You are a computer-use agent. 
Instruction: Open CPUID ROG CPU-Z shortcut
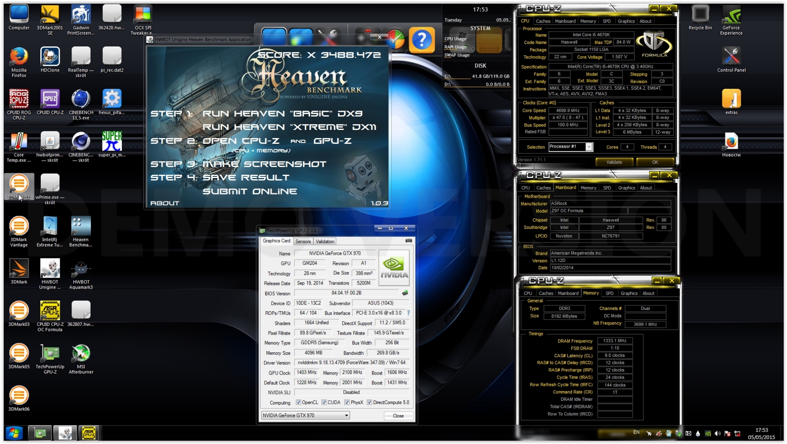pyautogui.click(x=19, y=104)
